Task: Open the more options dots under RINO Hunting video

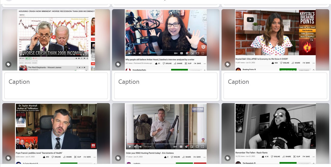Action: click(x=204, y=157)
